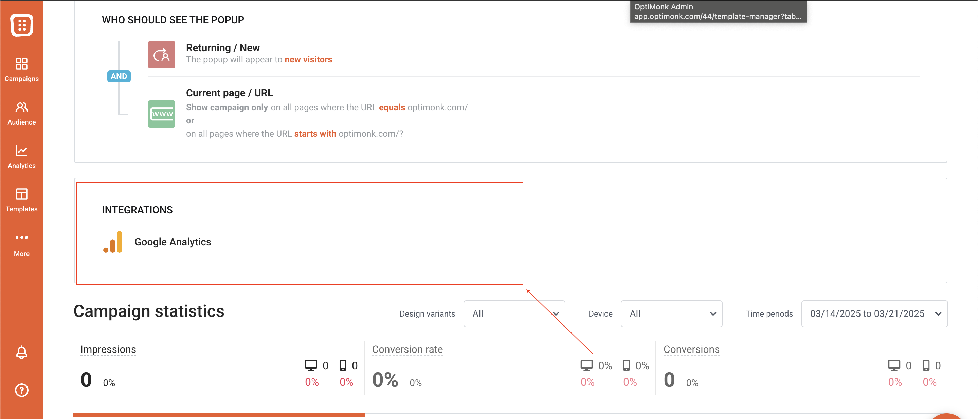Click the Google Analytics bar chart icon
Image resolution: width=978 pixels, height=419 pixels.
(x=113, y=242)
